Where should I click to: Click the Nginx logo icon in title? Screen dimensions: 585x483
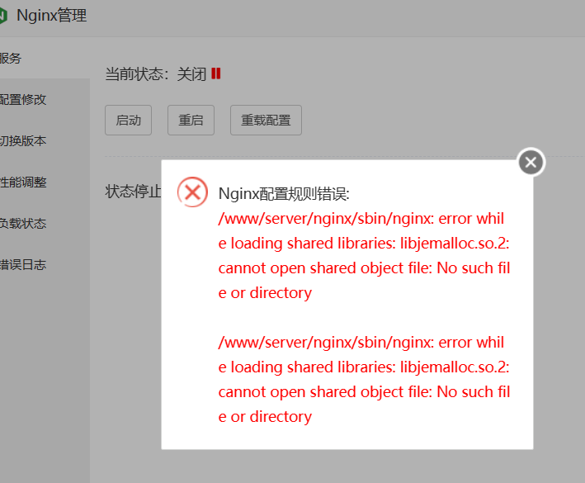3,16
